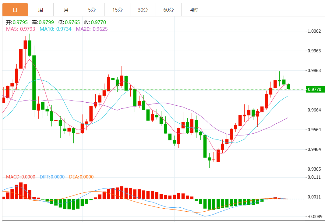Click the 0.9664 price axis label
The width and height of the screenshot is (325, 222).
[x=314, y=110]
